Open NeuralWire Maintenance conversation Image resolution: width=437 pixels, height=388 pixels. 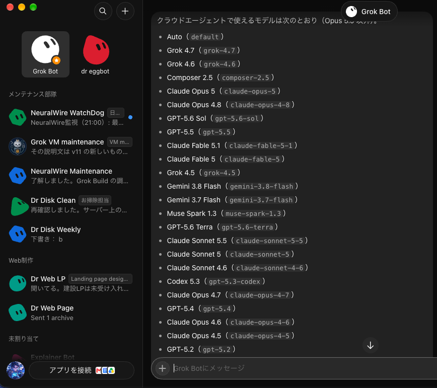pos(71,176)
